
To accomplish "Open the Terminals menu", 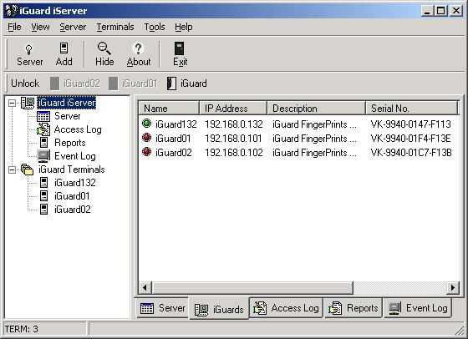I will pos(115,27).
